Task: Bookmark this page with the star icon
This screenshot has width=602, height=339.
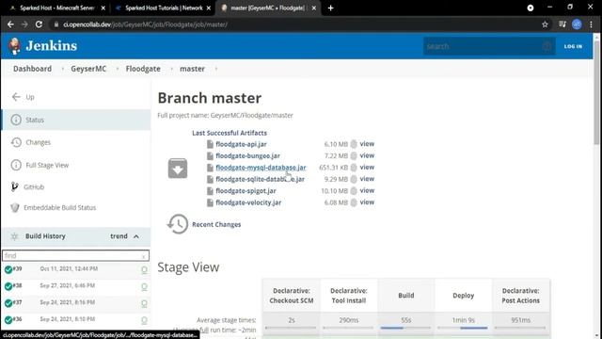Action: pyautogui.click(x=545, y=24)
